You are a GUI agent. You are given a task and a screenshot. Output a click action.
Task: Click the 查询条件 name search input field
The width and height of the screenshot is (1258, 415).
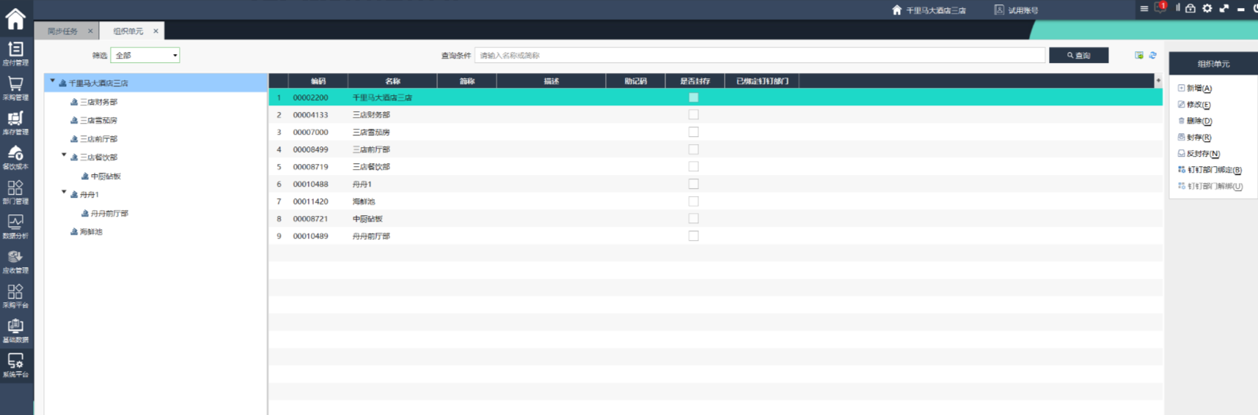[x=759, y=56]
